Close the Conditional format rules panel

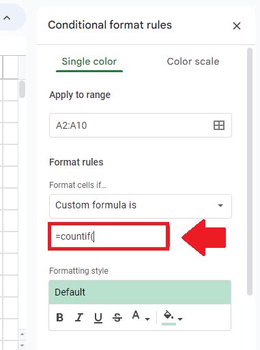[x=237, y=26]
